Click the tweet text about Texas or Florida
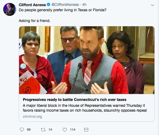159x135 pixels. pyautogui.click(x=63, y=10)
